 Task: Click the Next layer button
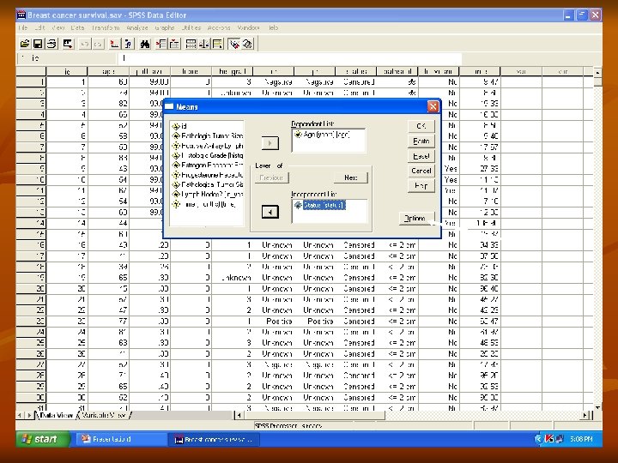351,177
